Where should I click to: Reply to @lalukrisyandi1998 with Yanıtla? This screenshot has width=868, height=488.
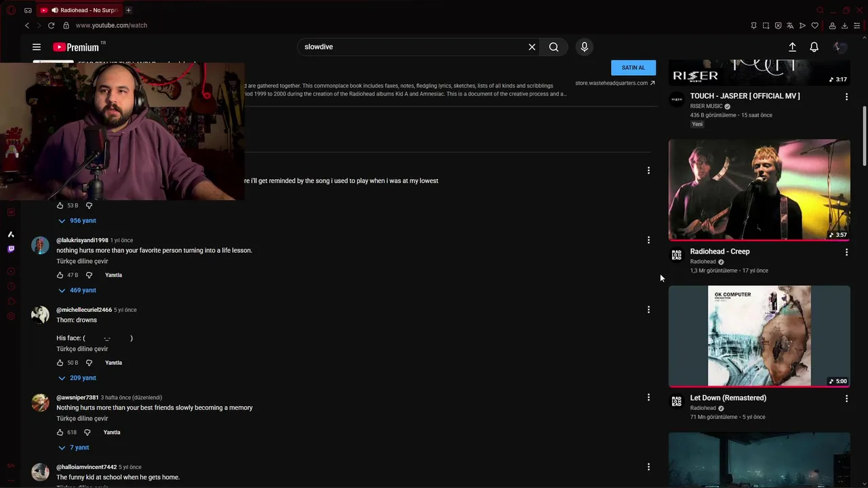click(x=113, y=275)
